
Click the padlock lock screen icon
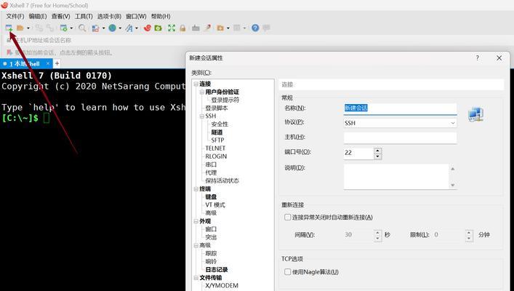click(x=182, y=28)
